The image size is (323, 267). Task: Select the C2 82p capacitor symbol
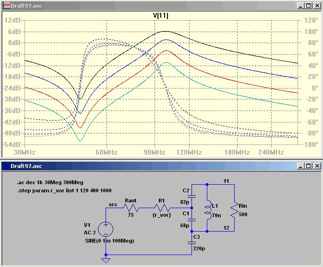point(191,196)
